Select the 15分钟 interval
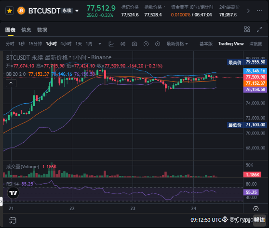 35,44
